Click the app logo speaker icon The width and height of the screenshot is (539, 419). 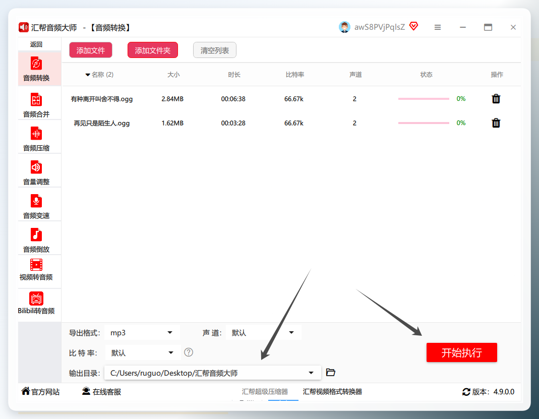(23, 27)
